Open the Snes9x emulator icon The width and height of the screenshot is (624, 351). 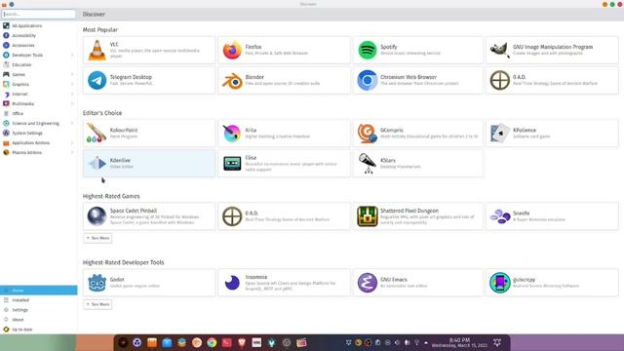pos(499,216)
